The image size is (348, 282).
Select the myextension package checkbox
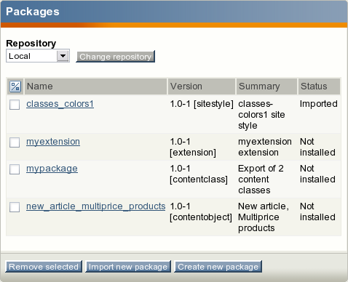coord(15,142)
